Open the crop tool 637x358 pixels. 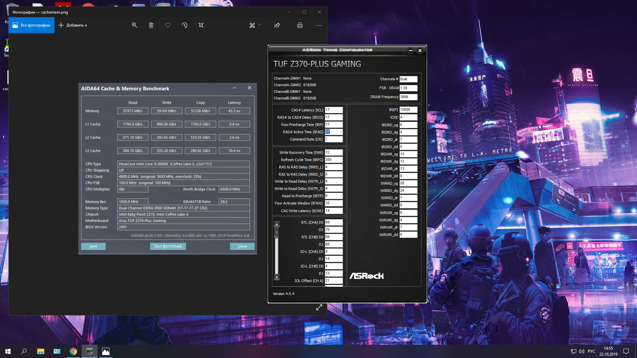[201, 25]
